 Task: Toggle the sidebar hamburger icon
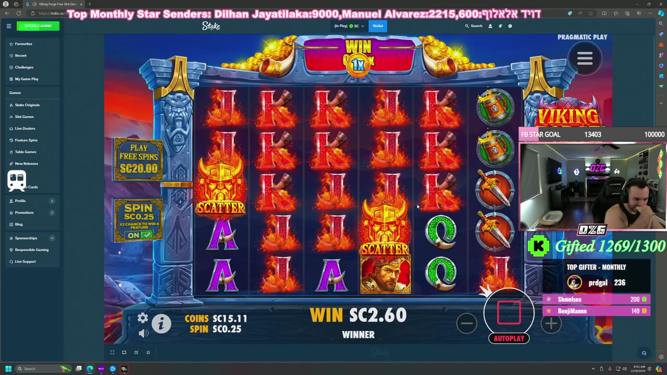click(9, 26)
